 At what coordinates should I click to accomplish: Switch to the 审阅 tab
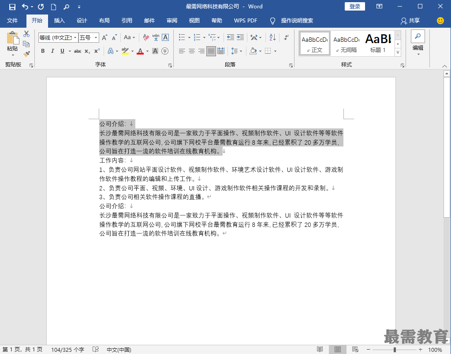(x=171, y=20)
